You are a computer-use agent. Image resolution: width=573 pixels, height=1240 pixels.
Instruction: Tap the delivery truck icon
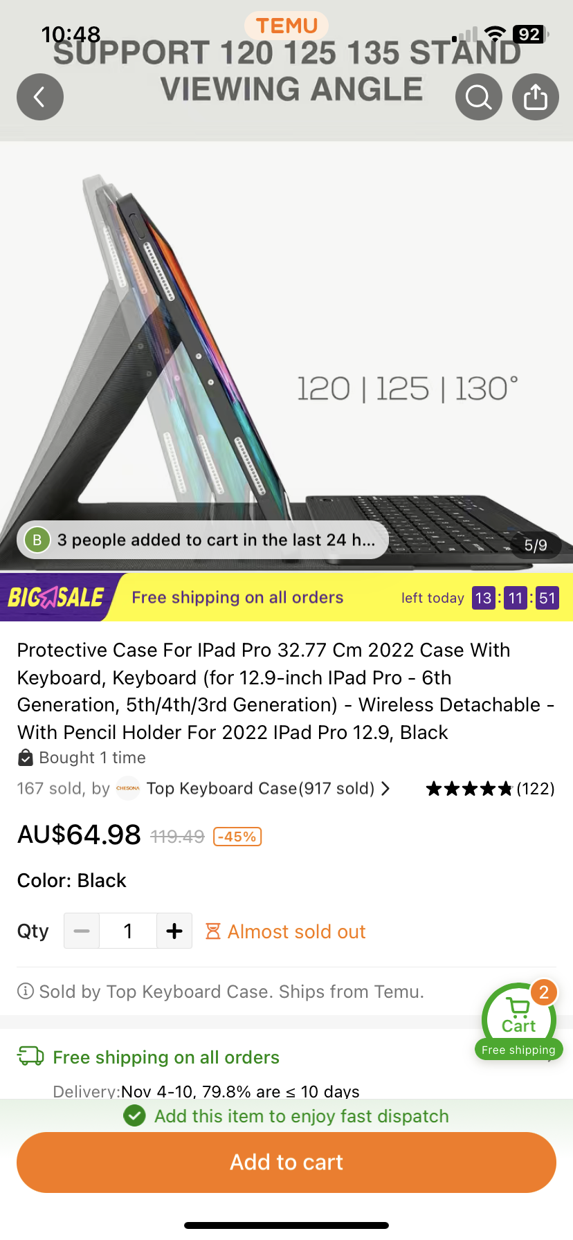coord(30,1056)
